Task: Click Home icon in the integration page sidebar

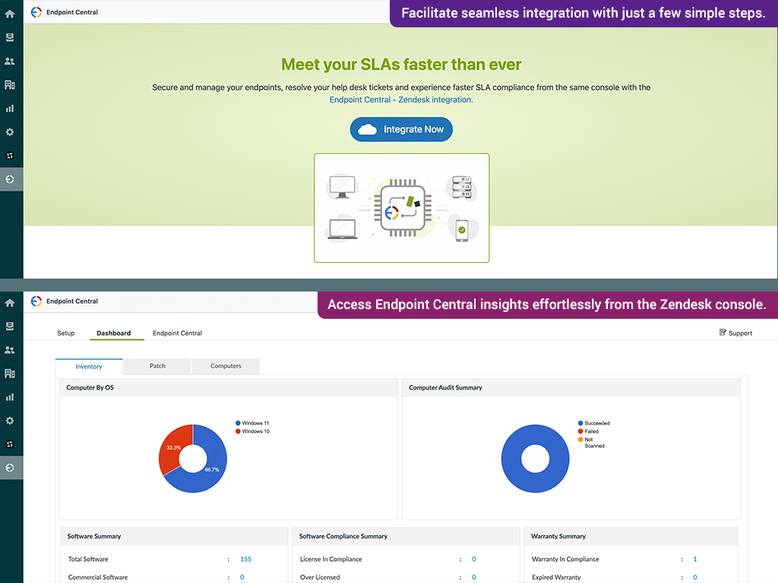Action: (x=10, y=14)
